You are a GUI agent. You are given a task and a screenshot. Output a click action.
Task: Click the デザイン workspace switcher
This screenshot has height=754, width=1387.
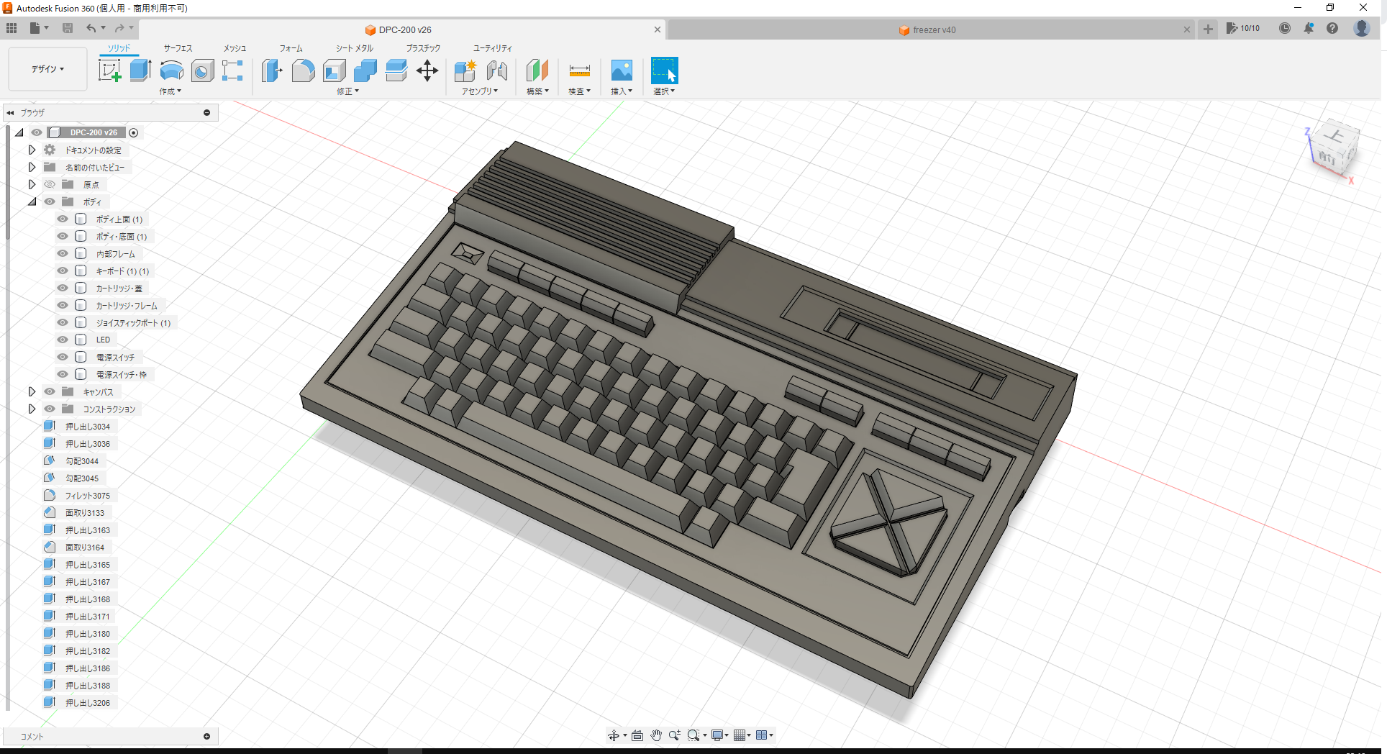(x=47, y=69)
